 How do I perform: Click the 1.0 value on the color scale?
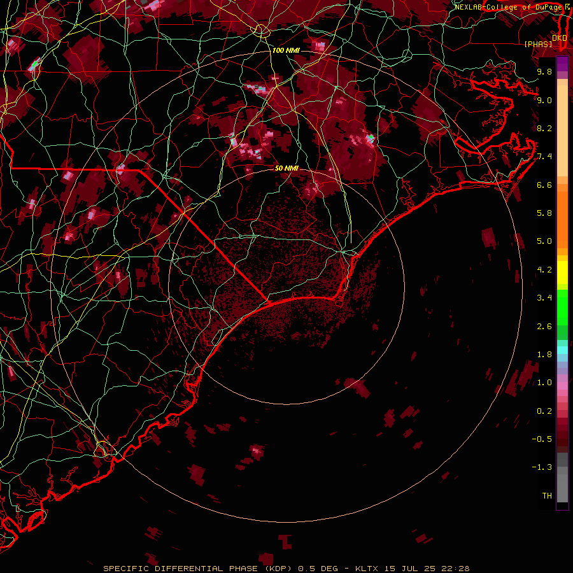(x=544, y=383)
